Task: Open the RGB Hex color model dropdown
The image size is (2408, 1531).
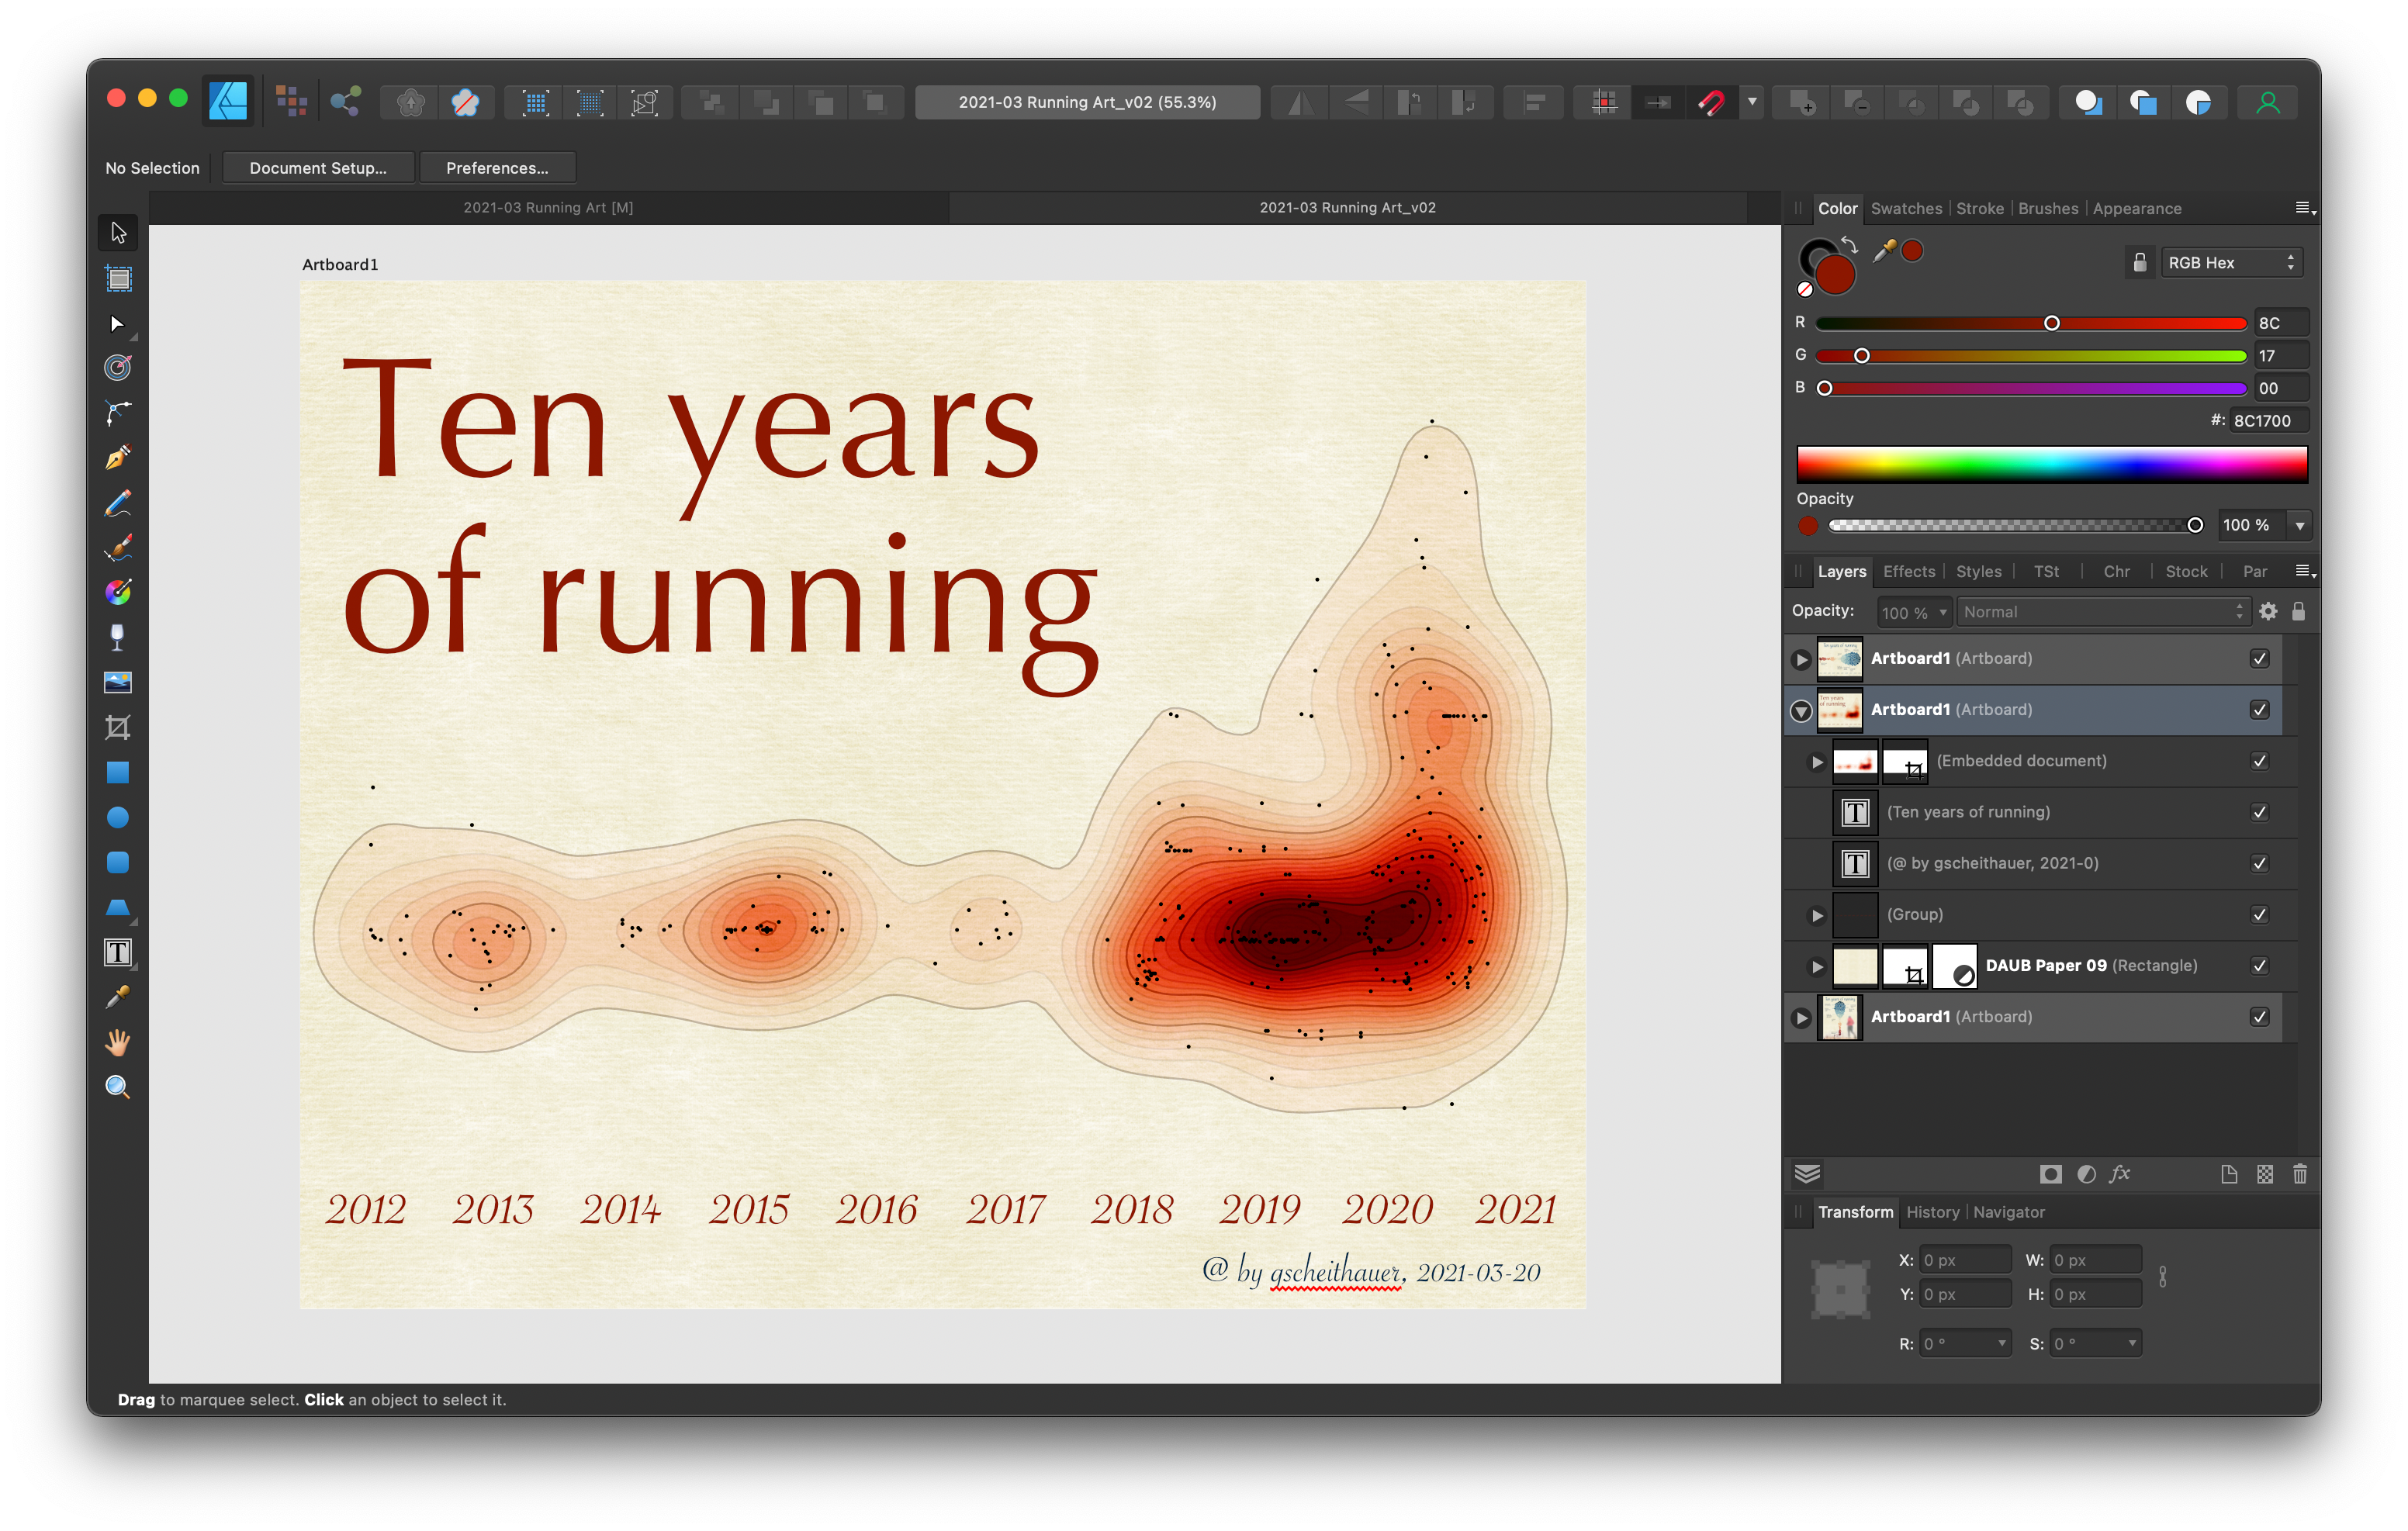Action: [2230, 263]
